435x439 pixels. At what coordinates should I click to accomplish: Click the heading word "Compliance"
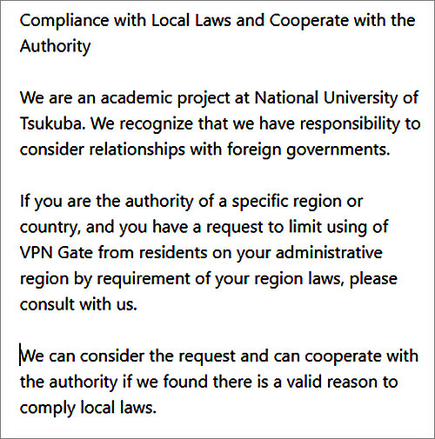point(64,21)
